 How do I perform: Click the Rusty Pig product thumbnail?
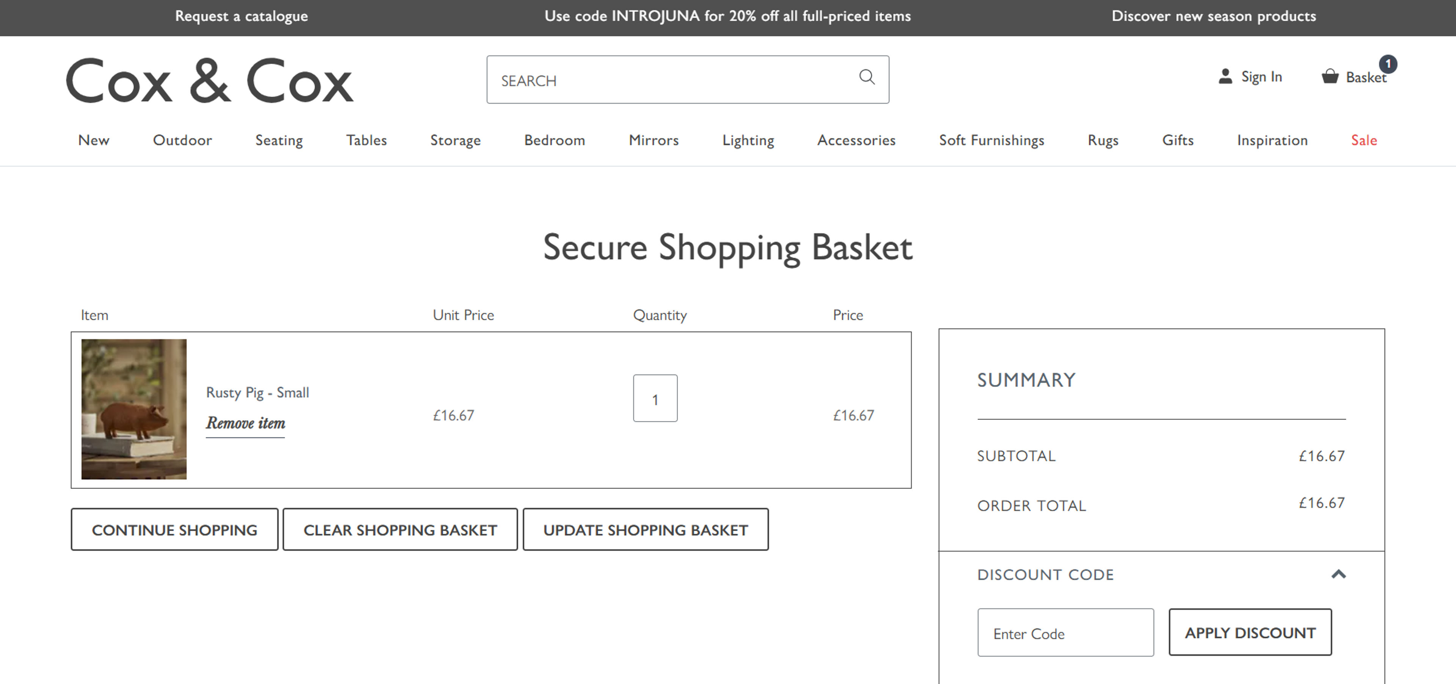coord(134,409)
